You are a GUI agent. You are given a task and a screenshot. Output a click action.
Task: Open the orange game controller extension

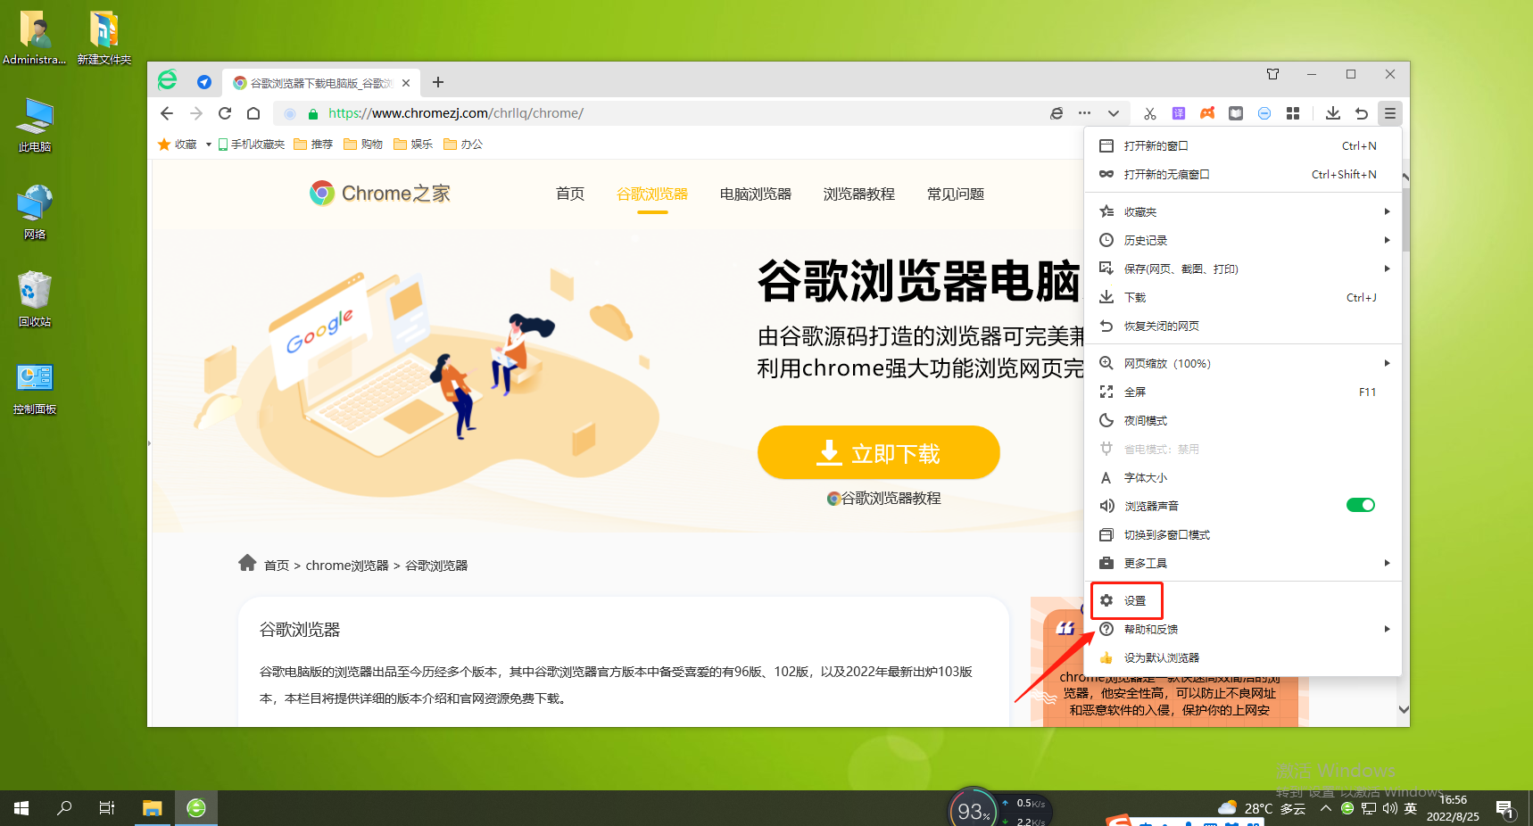coord(1207,113)
